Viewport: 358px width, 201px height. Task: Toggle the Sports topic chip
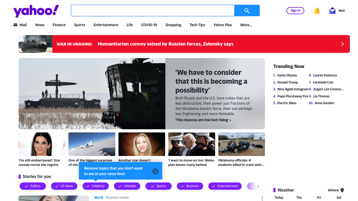(159, 186)
